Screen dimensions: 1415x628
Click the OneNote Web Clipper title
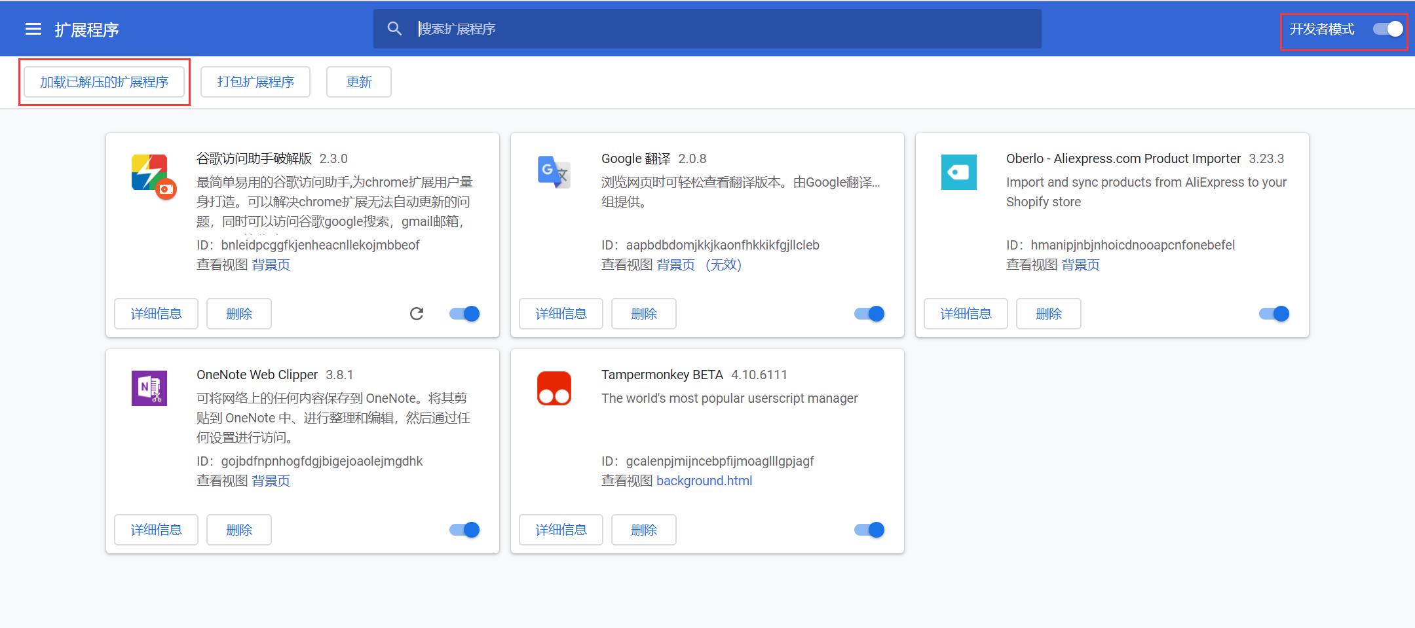tap(257, 375)
